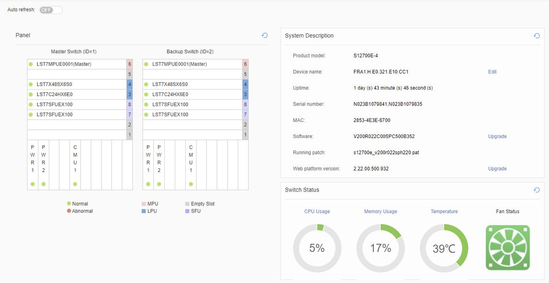Click device name value FRA1.H.E0.321.E10.CC1

[381, 72]
